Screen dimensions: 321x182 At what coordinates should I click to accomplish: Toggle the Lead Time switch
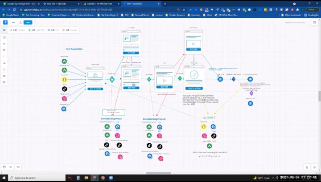(33, 30)
